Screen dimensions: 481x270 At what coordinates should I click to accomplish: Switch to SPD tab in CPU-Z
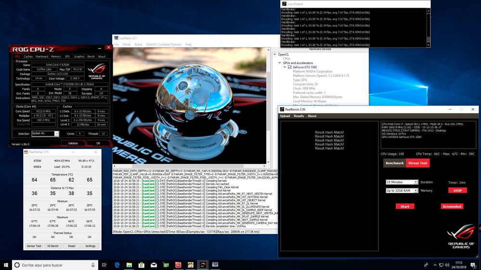click(67, 56)
